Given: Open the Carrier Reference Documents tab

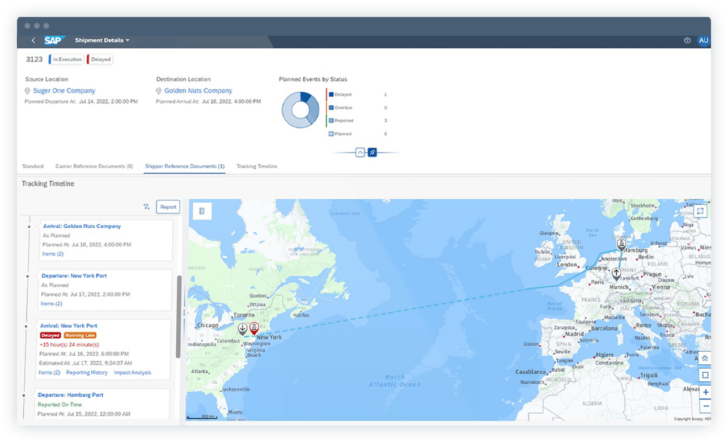Looking at the screenshot, I should click(x=94, y=166).
